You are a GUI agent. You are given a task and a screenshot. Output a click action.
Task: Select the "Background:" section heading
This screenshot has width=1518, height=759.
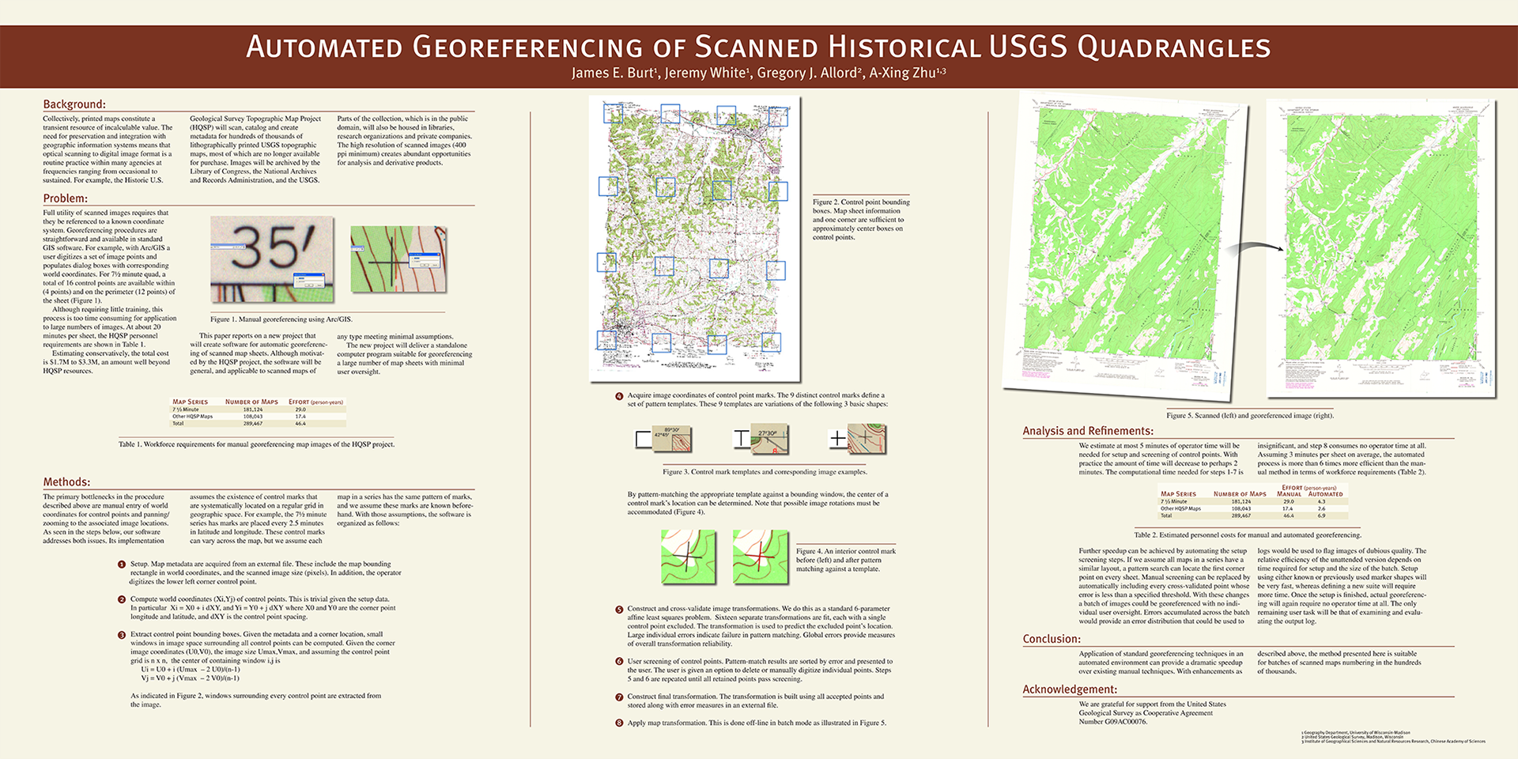pyautogui.click(x=74, y=104)
